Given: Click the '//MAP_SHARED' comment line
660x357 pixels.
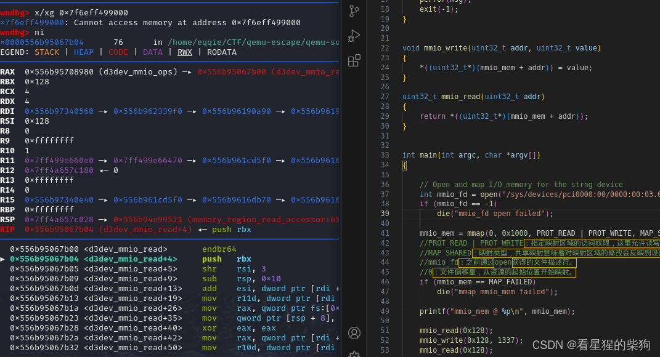Looking at the screenshot, I should pyautogui.click(x=540, y=253).
